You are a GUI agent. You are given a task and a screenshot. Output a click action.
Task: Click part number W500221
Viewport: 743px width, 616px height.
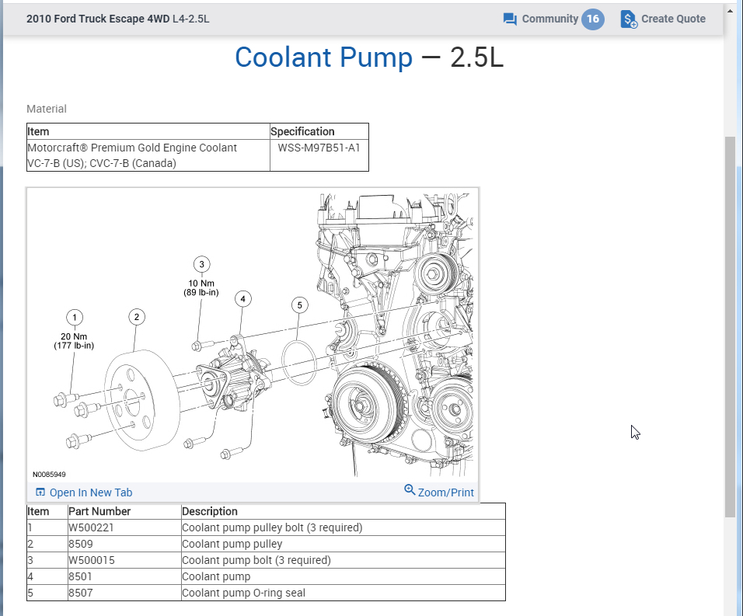[91, 527]
